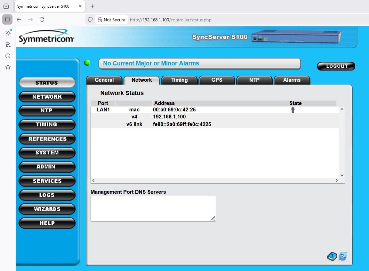Click the shield tracking protection icon
The image size is (369, 271).
90,20
